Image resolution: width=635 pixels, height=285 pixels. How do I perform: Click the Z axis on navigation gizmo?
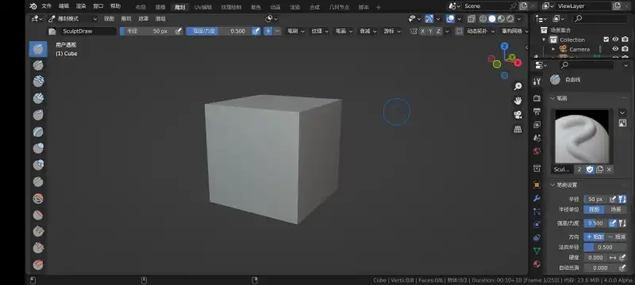point(504,46)
